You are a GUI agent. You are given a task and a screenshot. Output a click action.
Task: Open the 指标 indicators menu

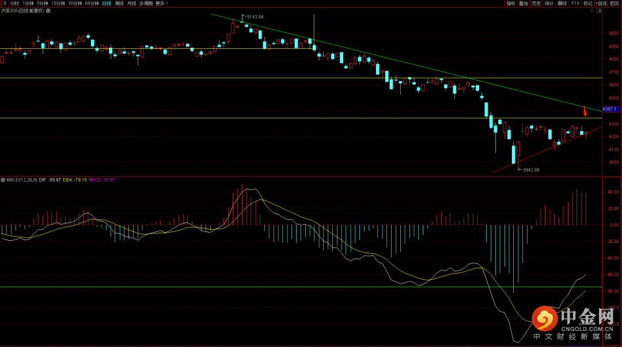click(511, 3)
